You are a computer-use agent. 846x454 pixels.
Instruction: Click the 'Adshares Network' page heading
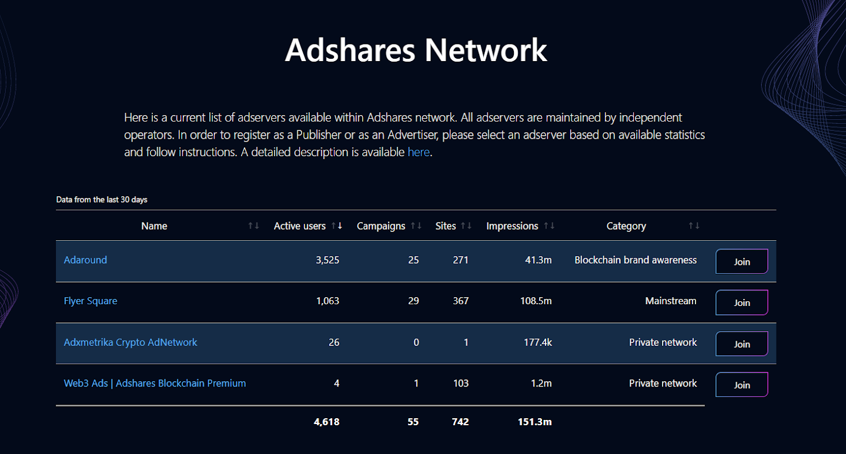click(x=416, y=50)
